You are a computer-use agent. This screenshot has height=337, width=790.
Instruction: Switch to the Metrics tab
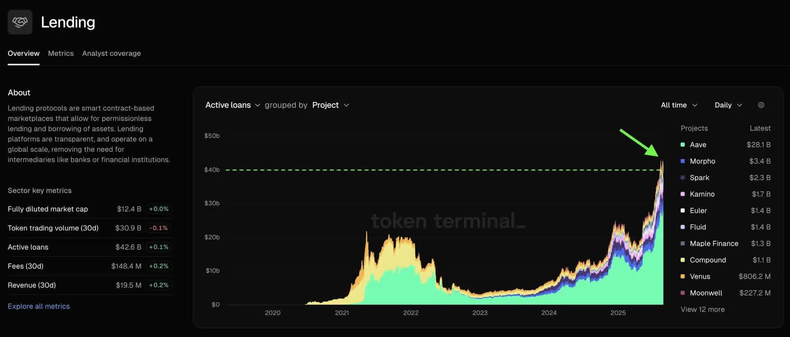(61, 53)
